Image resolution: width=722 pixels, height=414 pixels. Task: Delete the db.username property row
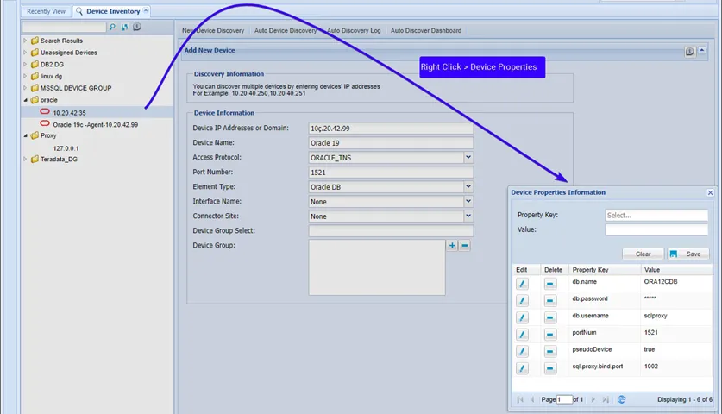[549, 317]
